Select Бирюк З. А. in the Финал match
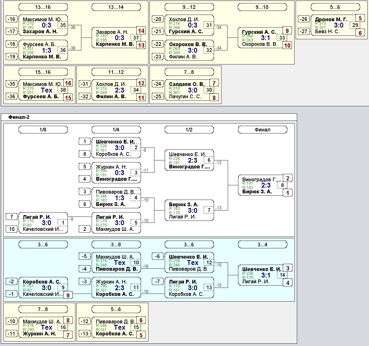369x346 pixels. tap(257, 192)
